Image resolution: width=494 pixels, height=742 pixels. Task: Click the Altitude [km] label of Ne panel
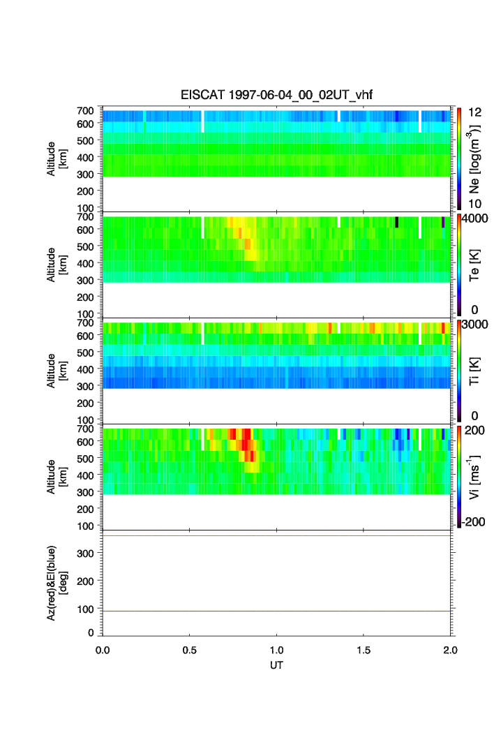point(57,159)
